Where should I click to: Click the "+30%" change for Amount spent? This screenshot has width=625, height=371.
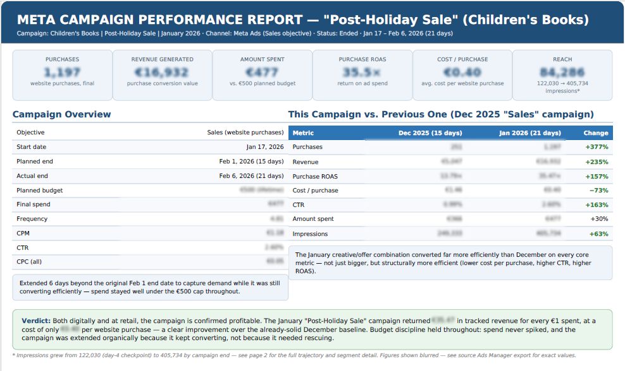[599, 219]
